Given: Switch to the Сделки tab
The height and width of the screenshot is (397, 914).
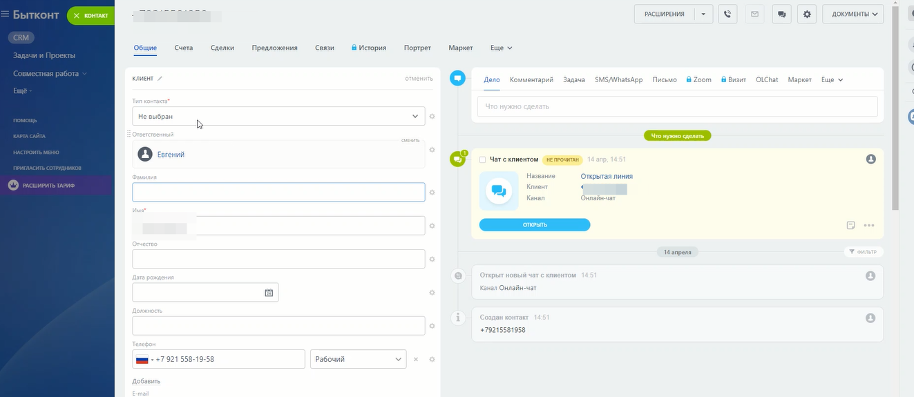Looking at the screenshot, I should 222,48.
